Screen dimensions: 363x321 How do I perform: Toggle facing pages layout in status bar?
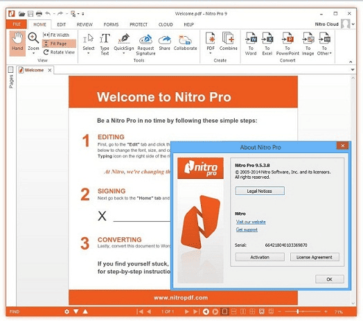[243, 311]
